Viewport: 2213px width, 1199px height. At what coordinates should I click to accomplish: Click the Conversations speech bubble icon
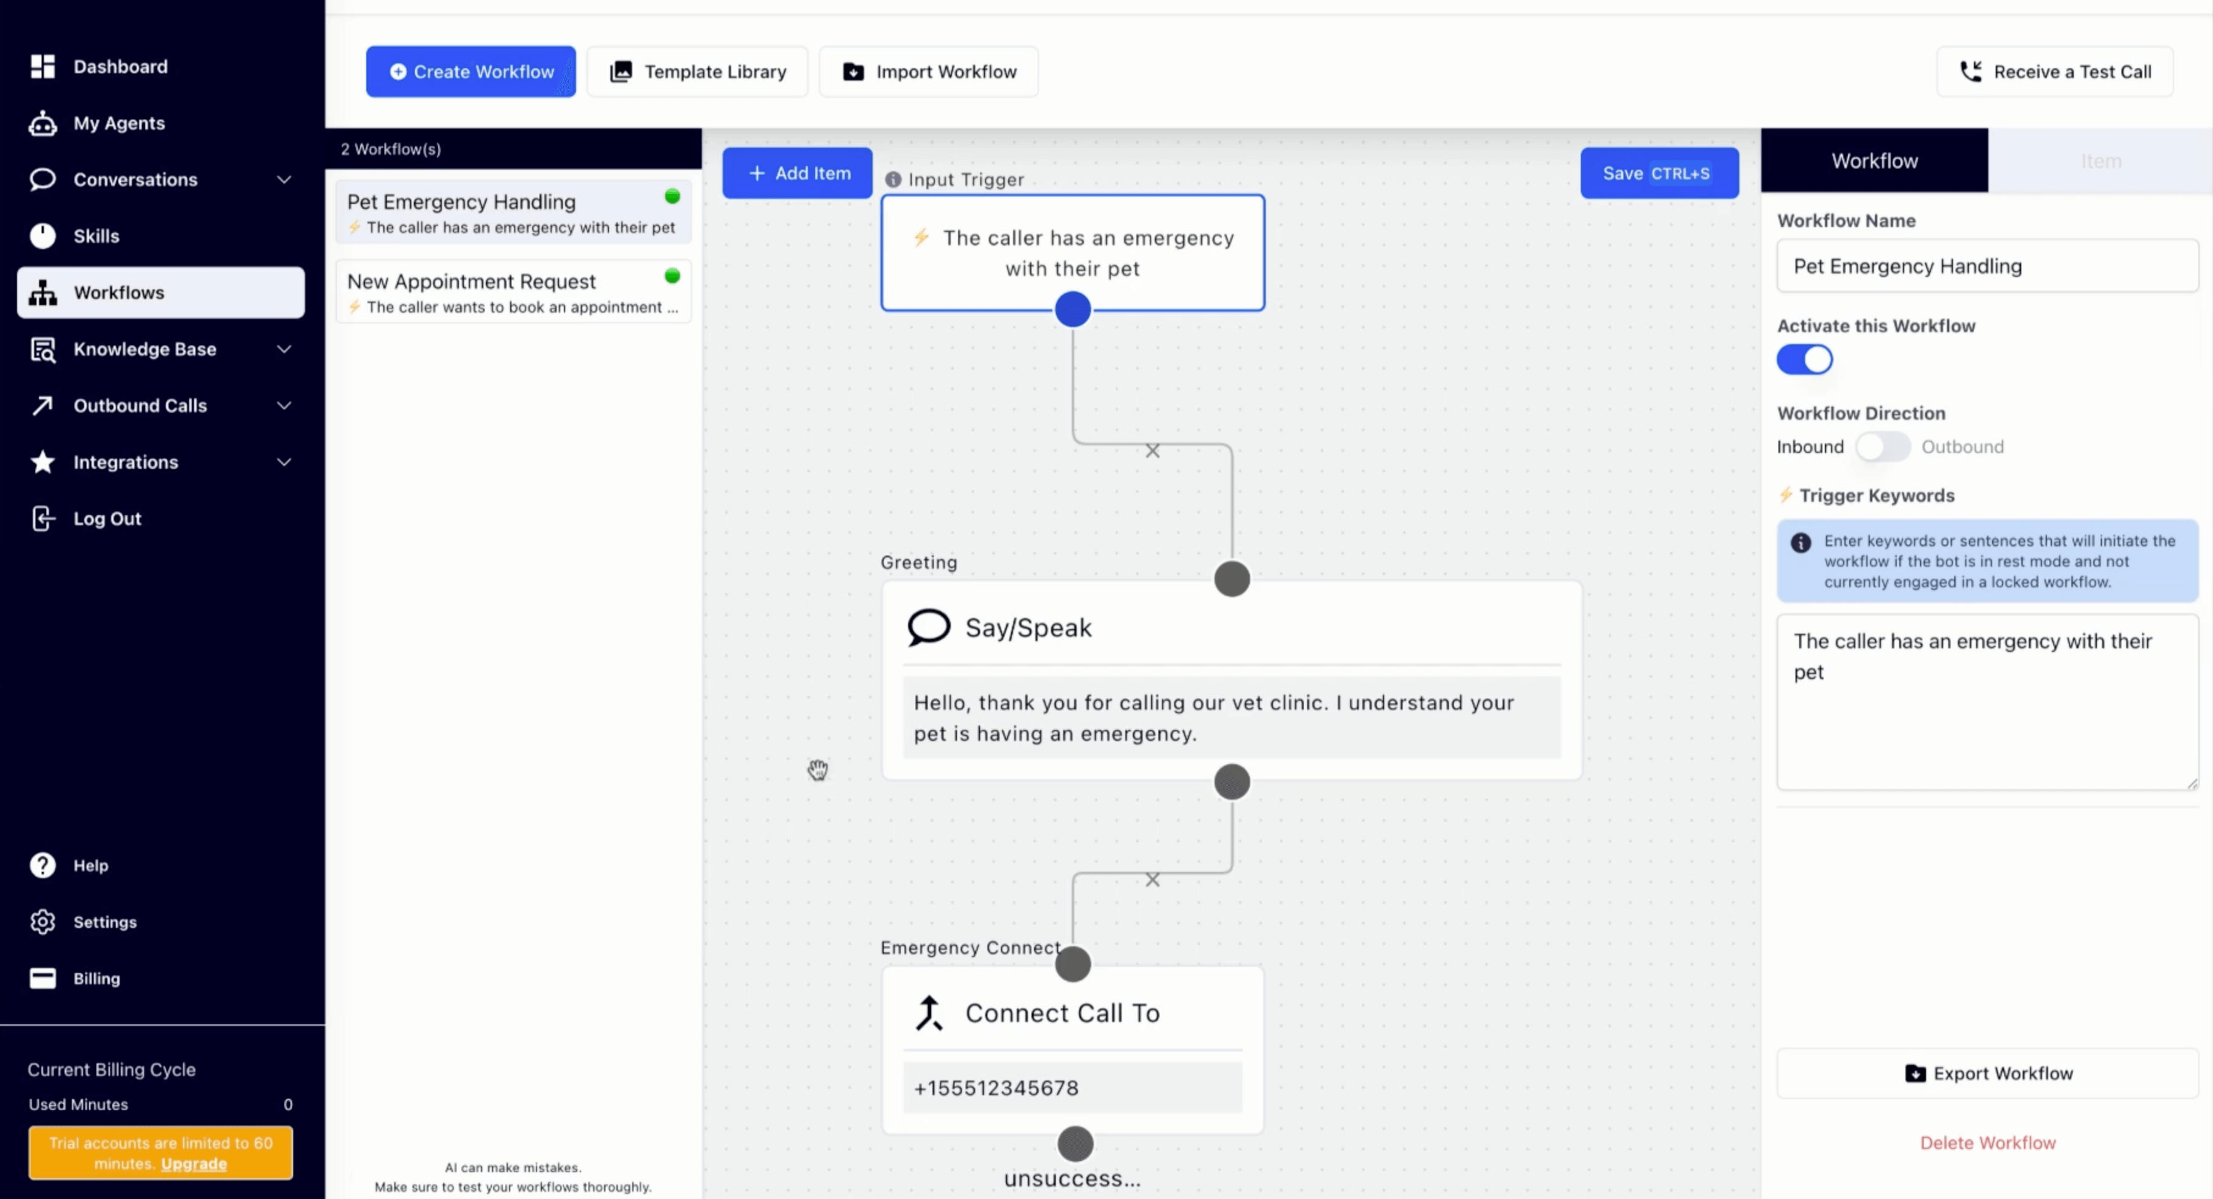(x=43, y=179)
